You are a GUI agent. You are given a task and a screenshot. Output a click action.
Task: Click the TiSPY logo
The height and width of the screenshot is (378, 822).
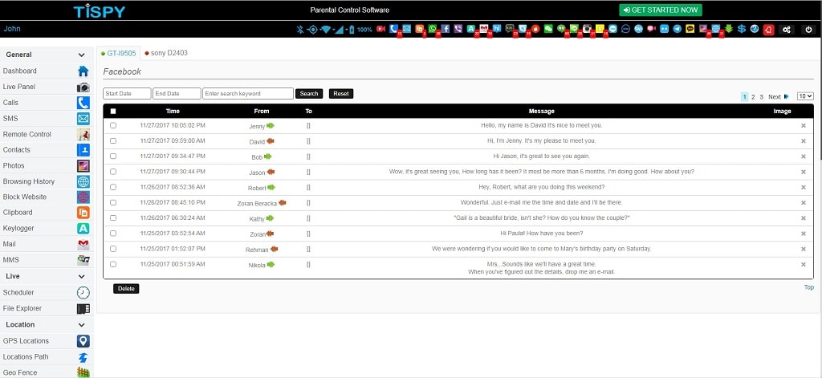coord(99,11)
